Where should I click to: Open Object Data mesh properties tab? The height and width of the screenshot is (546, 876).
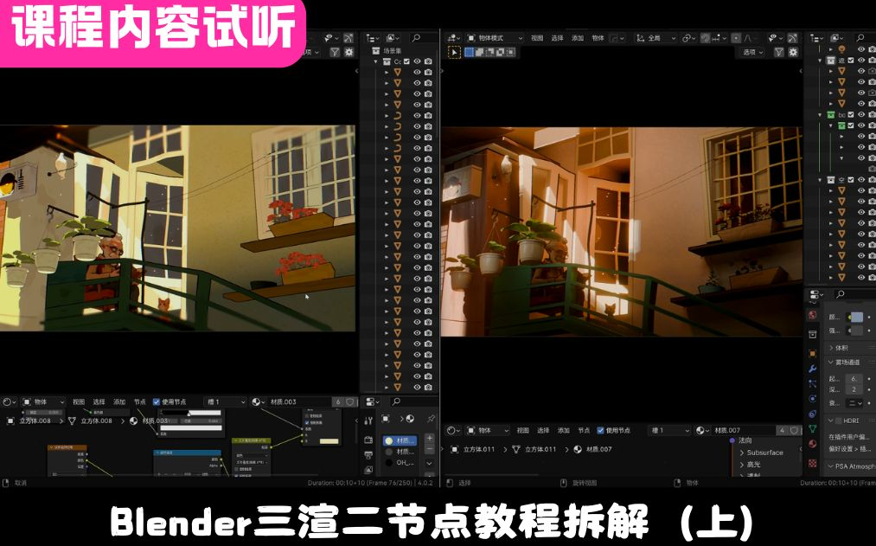click(812, 429)
